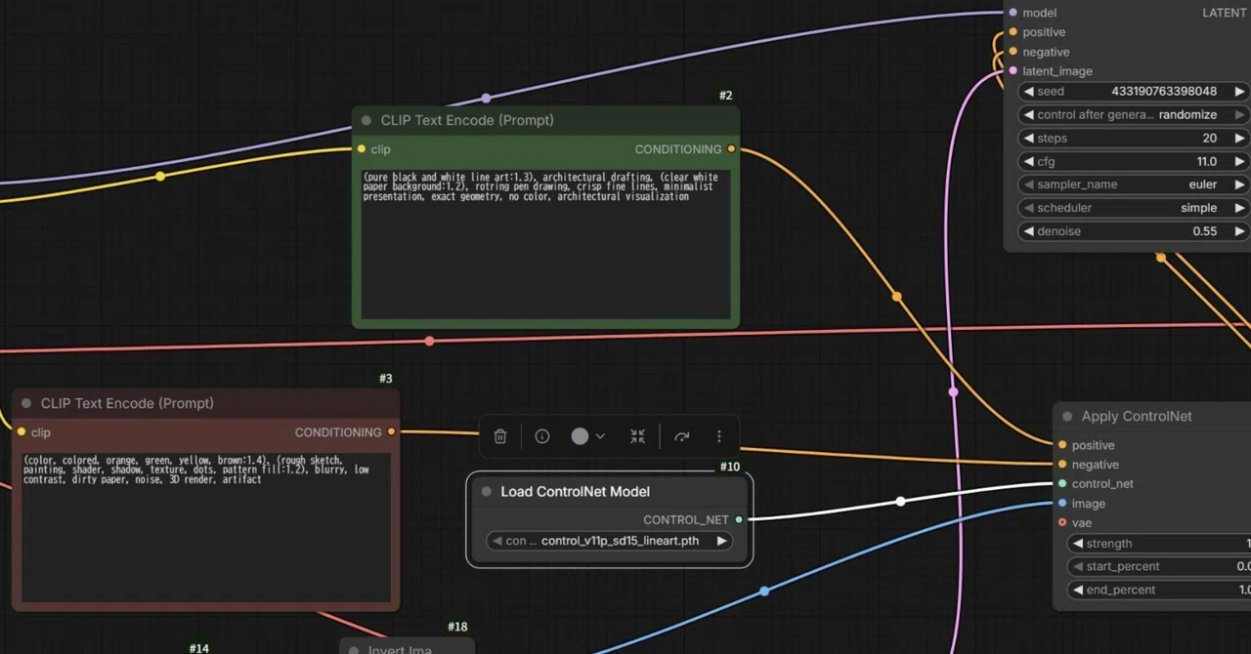Decrease start_percent with its left arrow
The image size is (1251, 654).
[1078, 566]
